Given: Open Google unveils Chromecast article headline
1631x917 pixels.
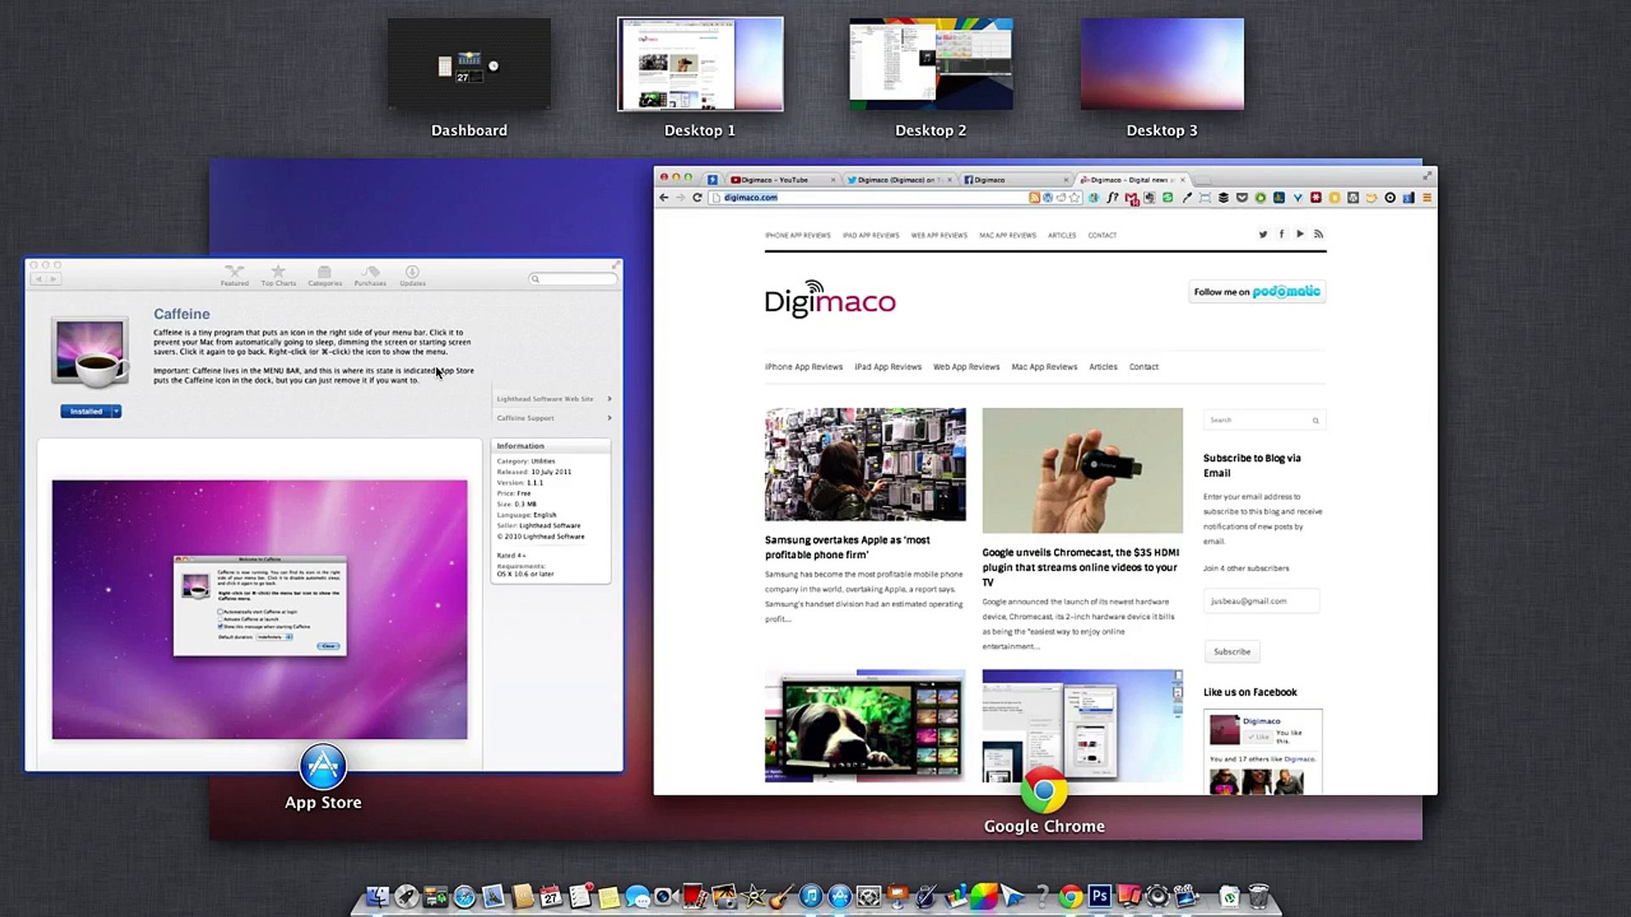Looking at the screenshot, I should point(1081,567).
